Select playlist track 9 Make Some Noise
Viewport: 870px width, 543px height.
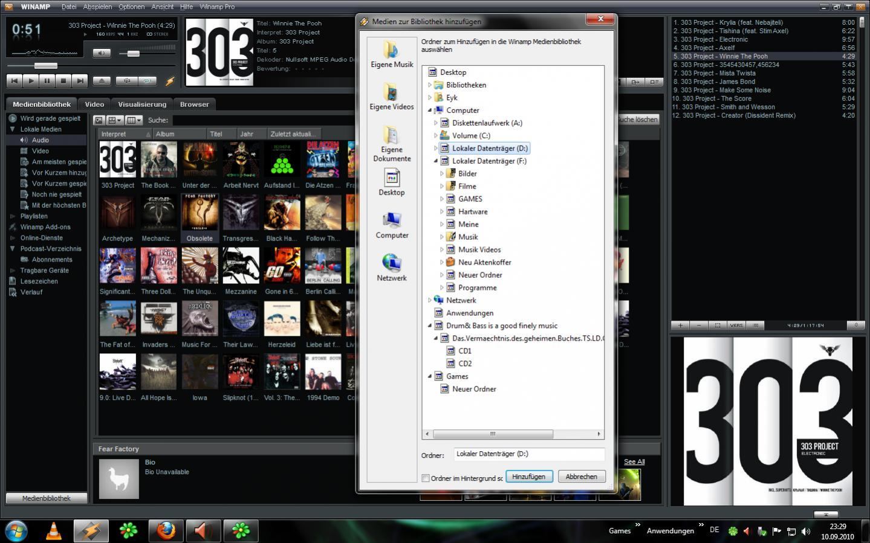click(763, 90)
